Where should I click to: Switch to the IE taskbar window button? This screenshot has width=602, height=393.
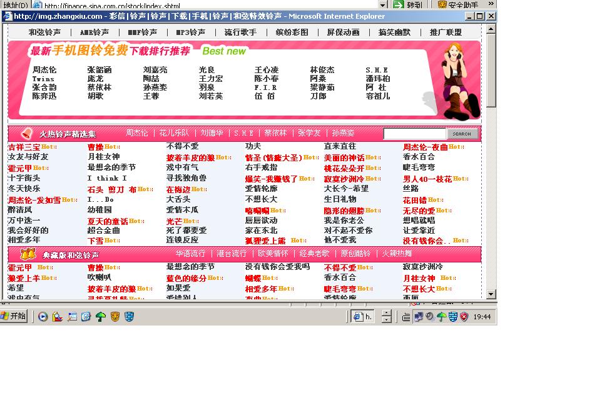(x=362, y=317)
